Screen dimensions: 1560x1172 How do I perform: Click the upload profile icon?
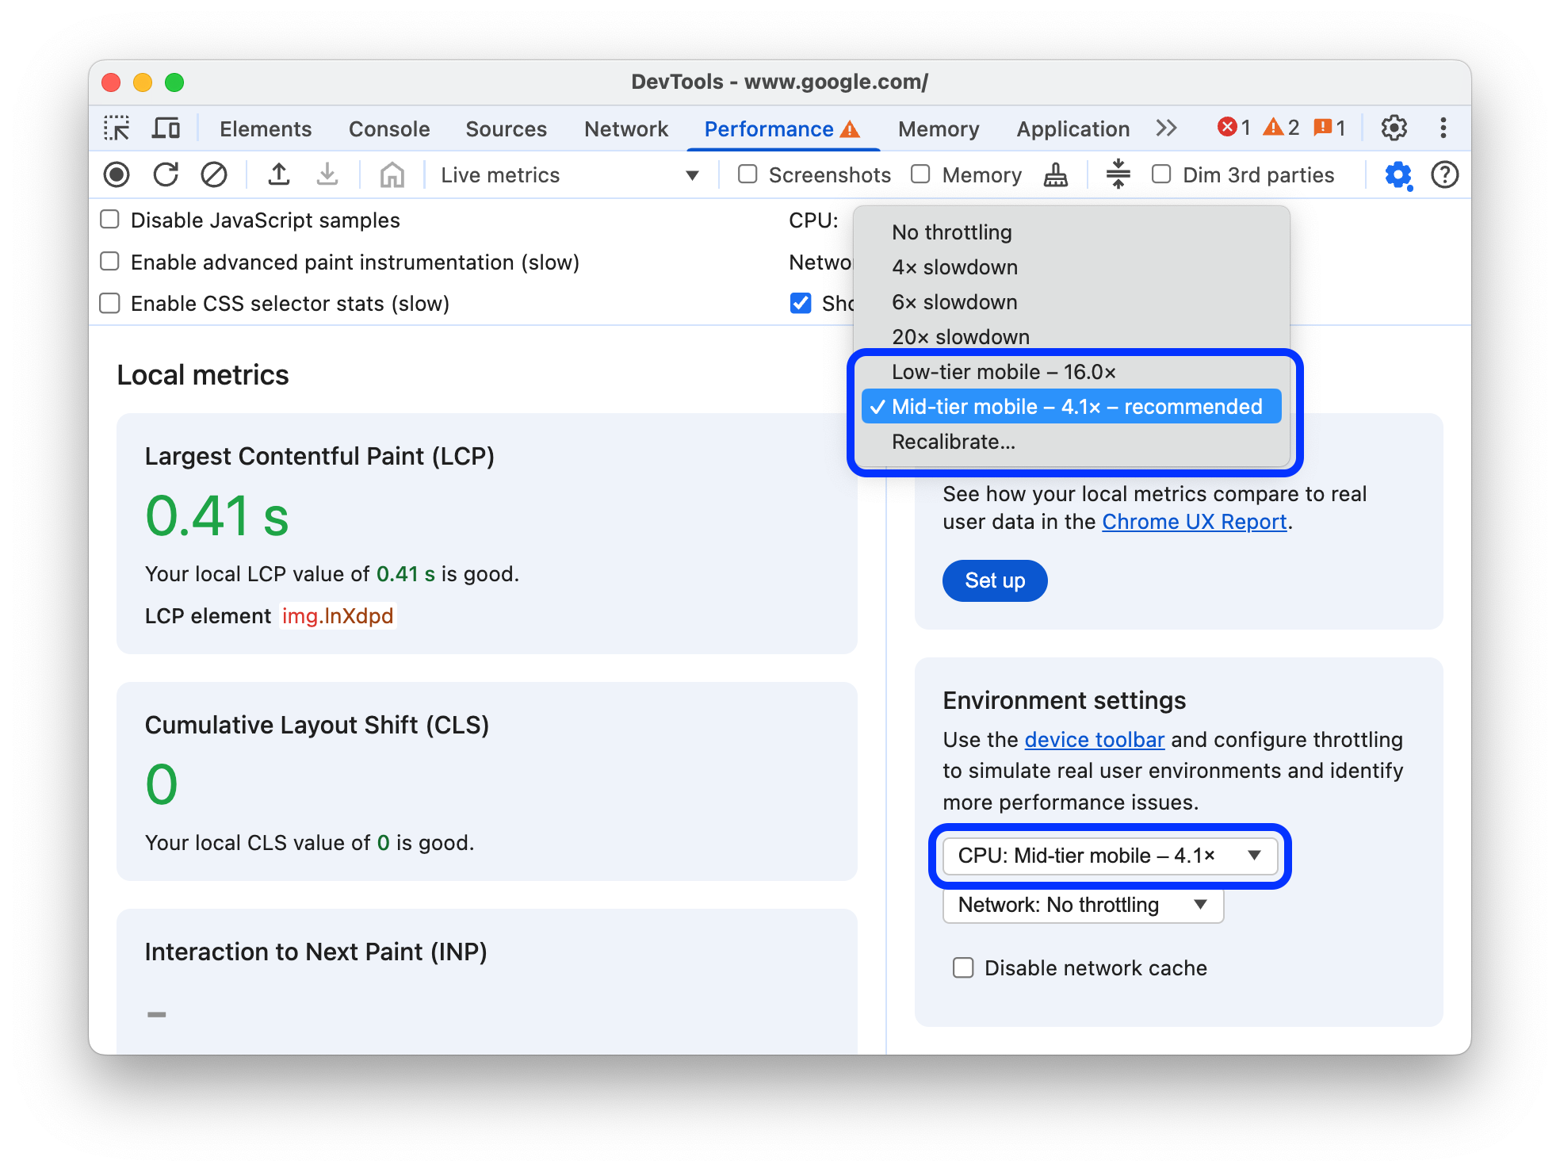277,174
